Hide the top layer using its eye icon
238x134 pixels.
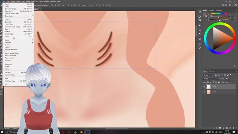coord(204,87)
